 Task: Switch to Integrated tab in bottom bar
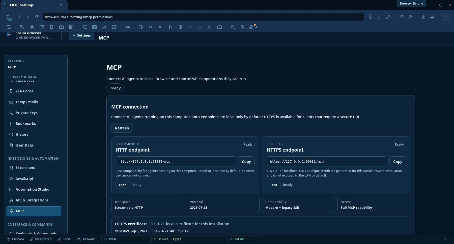click(41, 239)
